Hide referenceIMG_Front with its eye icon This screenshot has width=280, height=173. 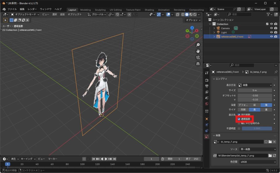click(271, 36)
